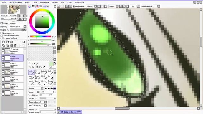
Task: Click the navigator preview thumbnail
Action: [14, 9]
